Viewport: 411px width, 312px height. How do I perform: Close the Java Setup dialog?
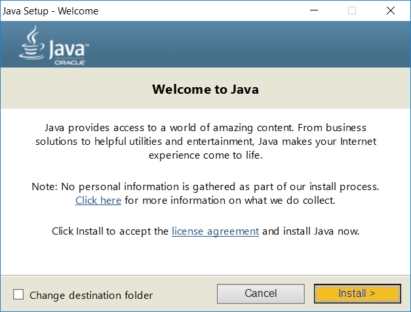pos(391,10)
